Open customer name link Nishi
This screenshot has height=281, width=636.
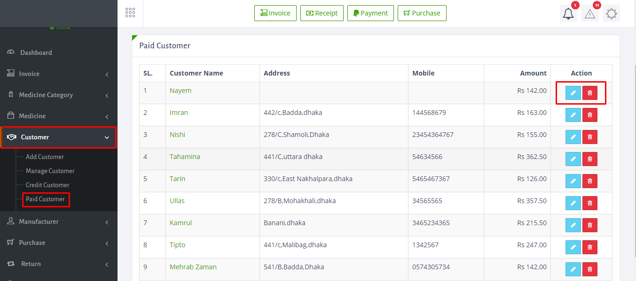click(177, 135)
